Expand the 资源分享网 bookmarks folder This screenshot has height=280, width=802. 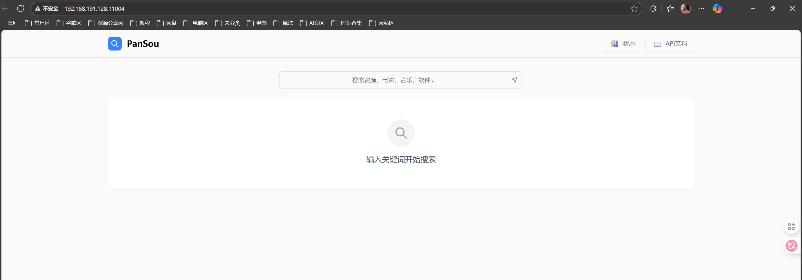coord(106,23)
